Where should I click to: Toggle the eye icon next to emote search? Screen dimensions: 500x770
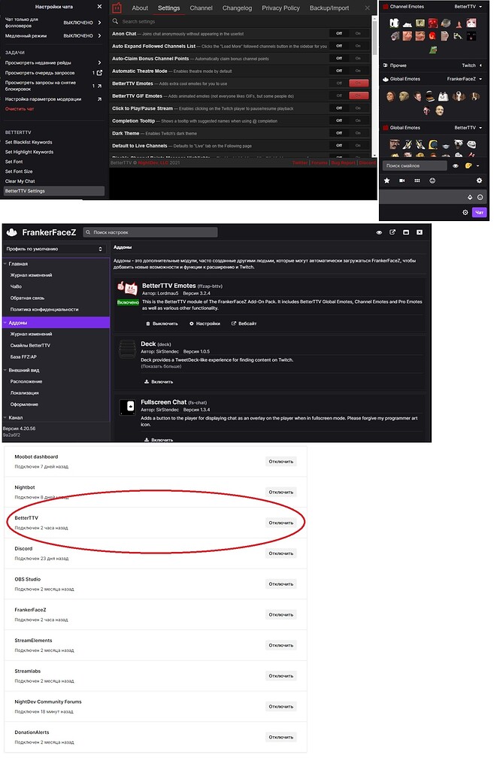point(456,166)
